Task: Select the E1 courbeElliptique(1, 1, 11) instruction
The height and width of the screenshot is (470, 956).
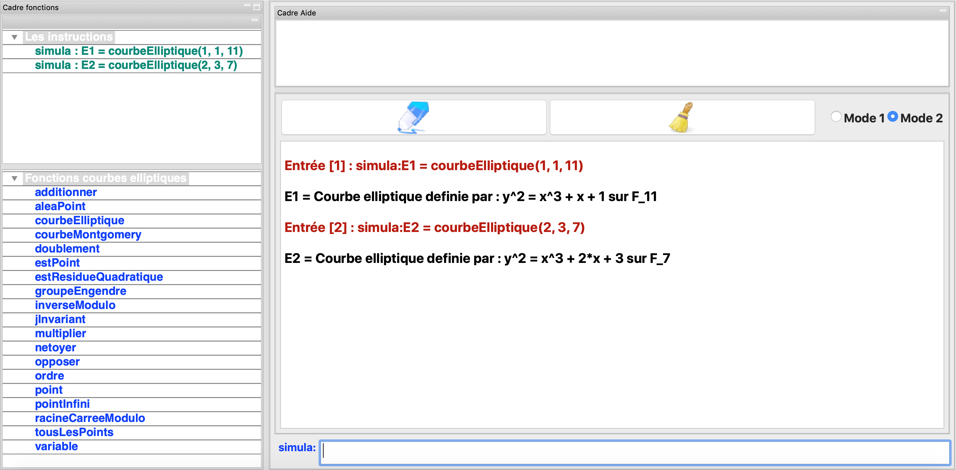Action: [x=139, y=51]
